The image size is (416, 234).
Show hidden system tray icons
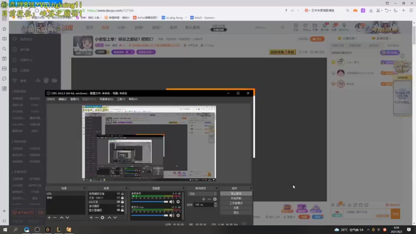[x=368, y=230]
